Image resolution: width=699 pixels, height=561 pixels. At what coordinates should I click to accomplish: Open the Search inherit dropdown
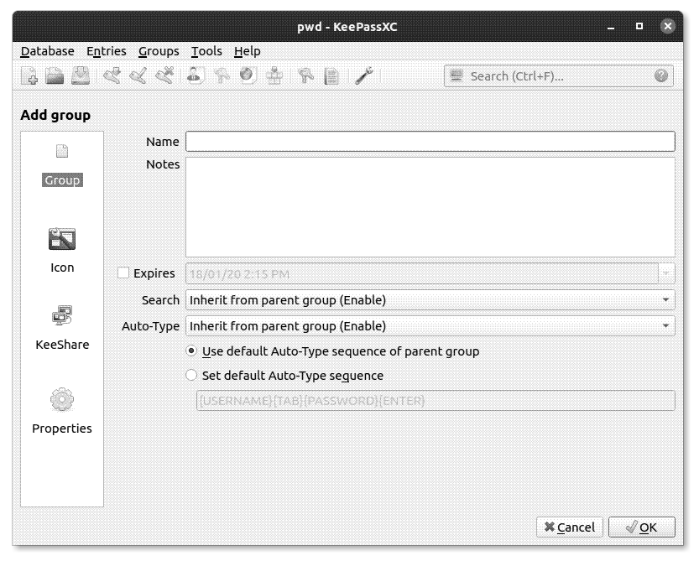tap(430, 300)
